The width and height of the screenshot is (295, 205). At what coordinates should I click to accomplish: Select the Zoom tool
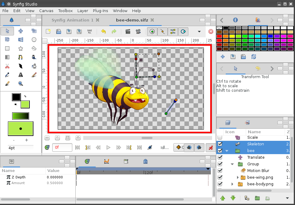(x=20, y=83)
